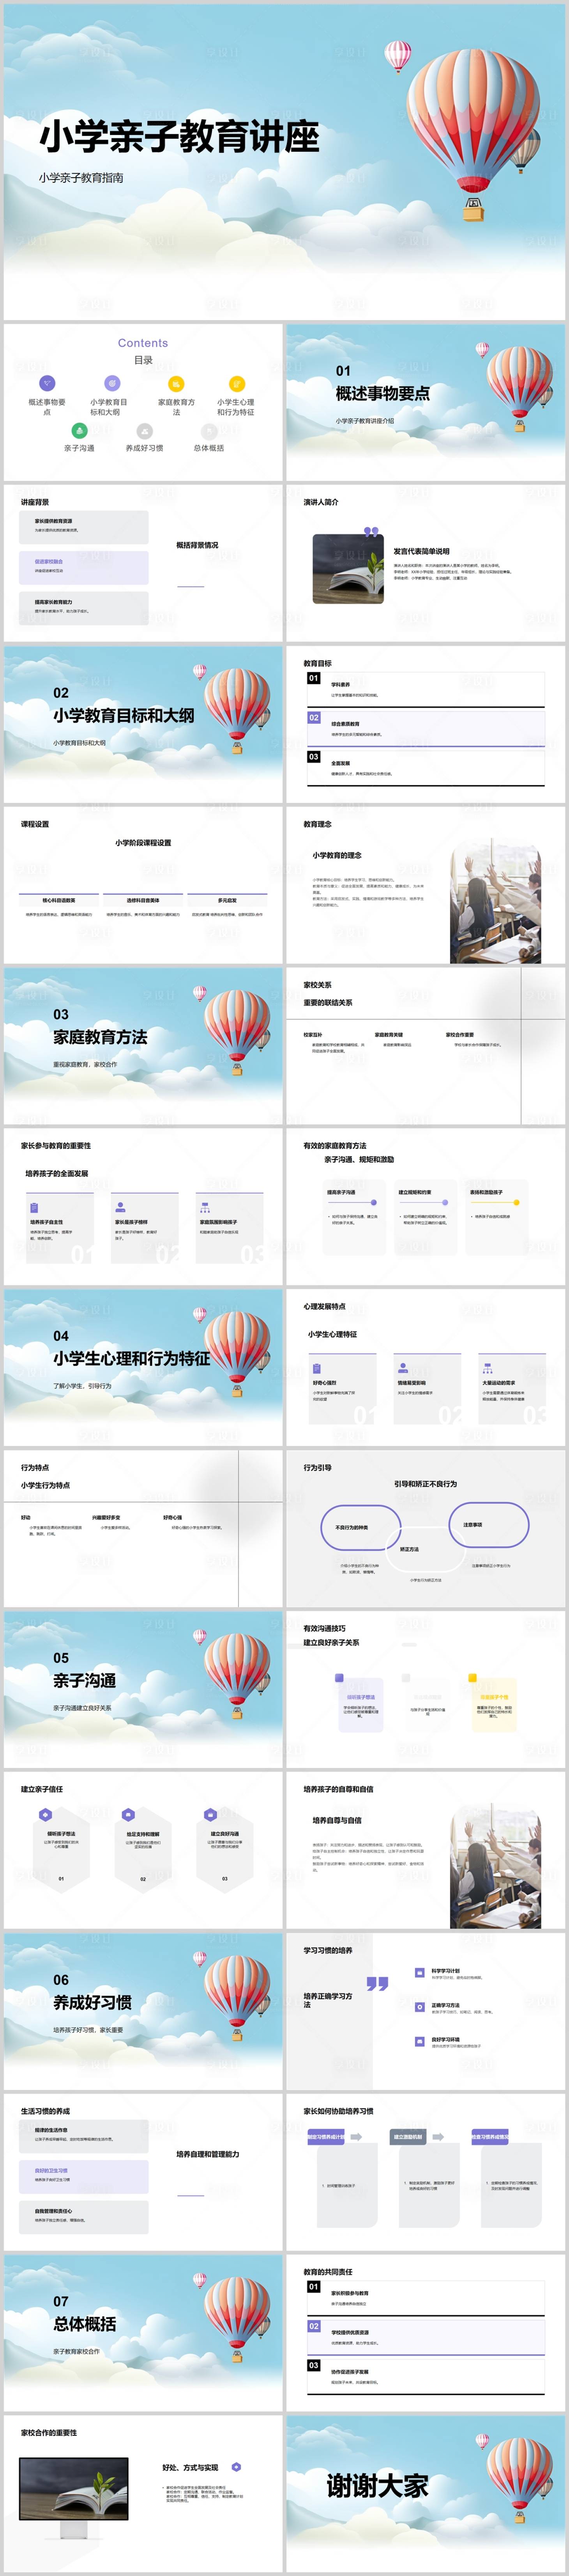This screenshot has height=2576, width=569.
Task: Select the 概括背景情况 text on 讲座背景 slide
Action: click(198, 545)
